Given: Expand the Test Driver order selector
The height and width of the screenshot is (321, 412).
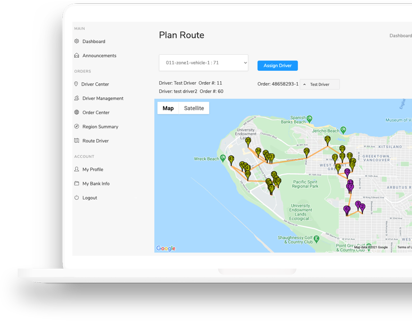Looking at the screenshot, I should [x=320, y=85].
